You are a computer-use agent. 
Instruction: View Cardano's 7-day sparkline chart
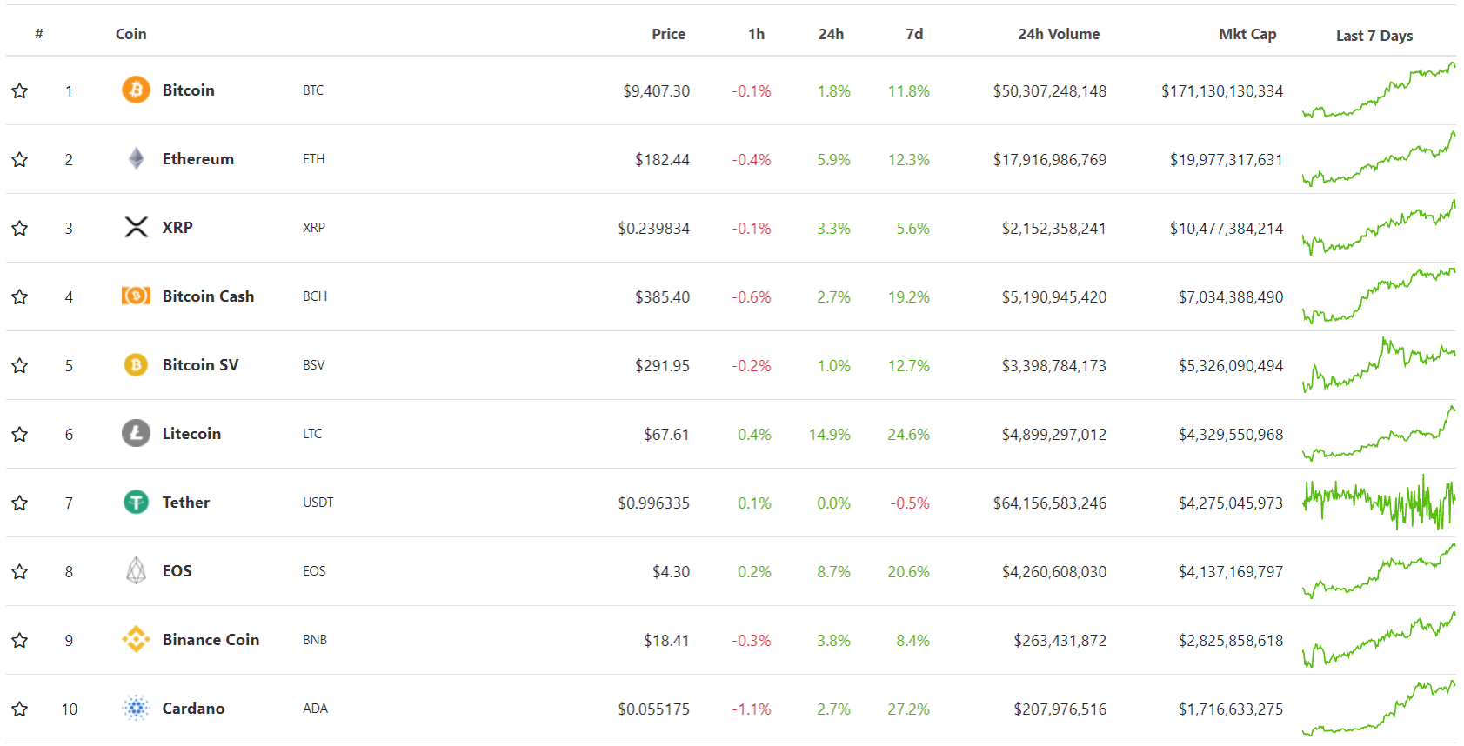click(1379, 708)
